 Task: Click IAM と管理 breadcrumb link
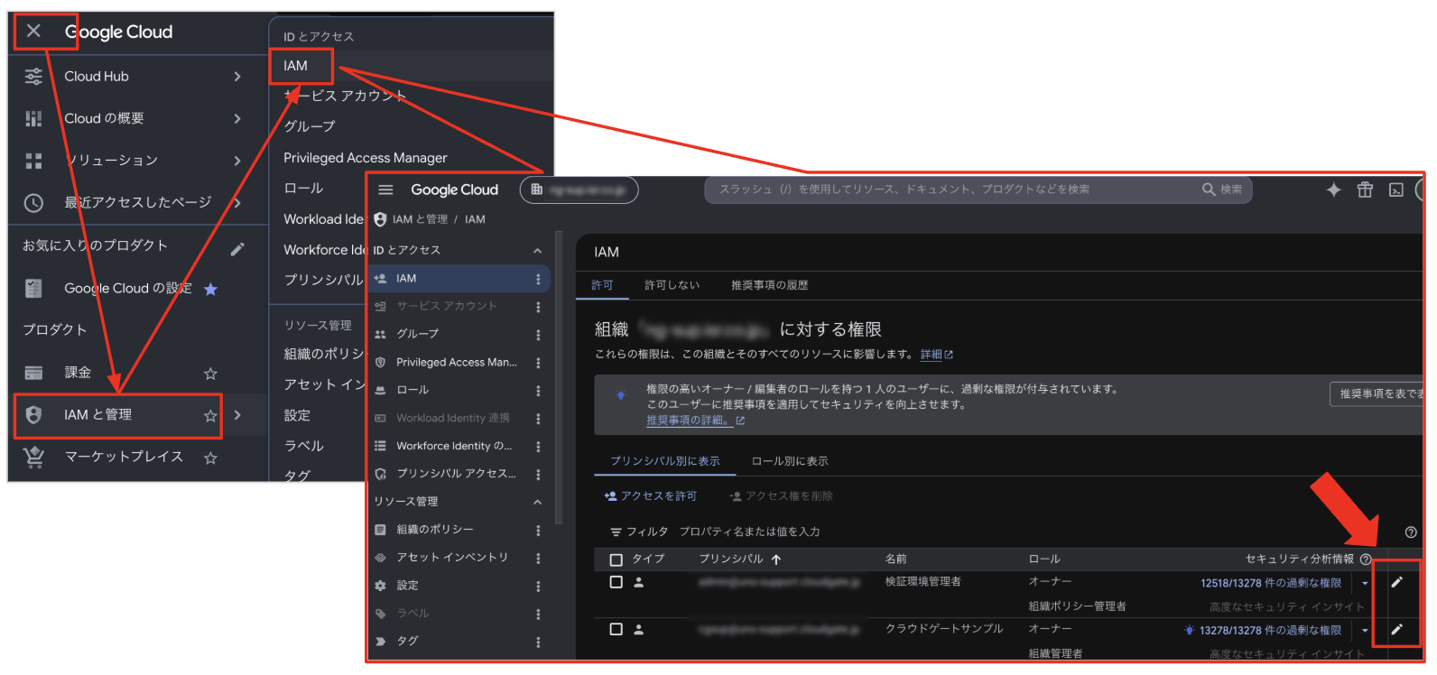click(420, 219)
